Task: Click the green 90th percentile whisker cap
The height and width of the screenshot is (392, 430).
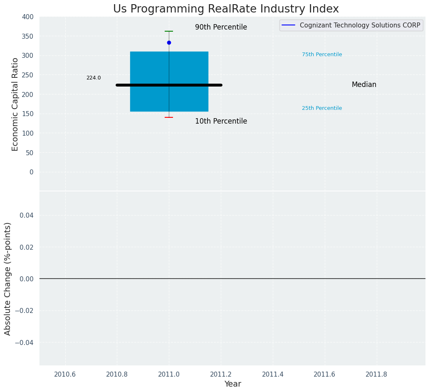Action: (169, 31)
